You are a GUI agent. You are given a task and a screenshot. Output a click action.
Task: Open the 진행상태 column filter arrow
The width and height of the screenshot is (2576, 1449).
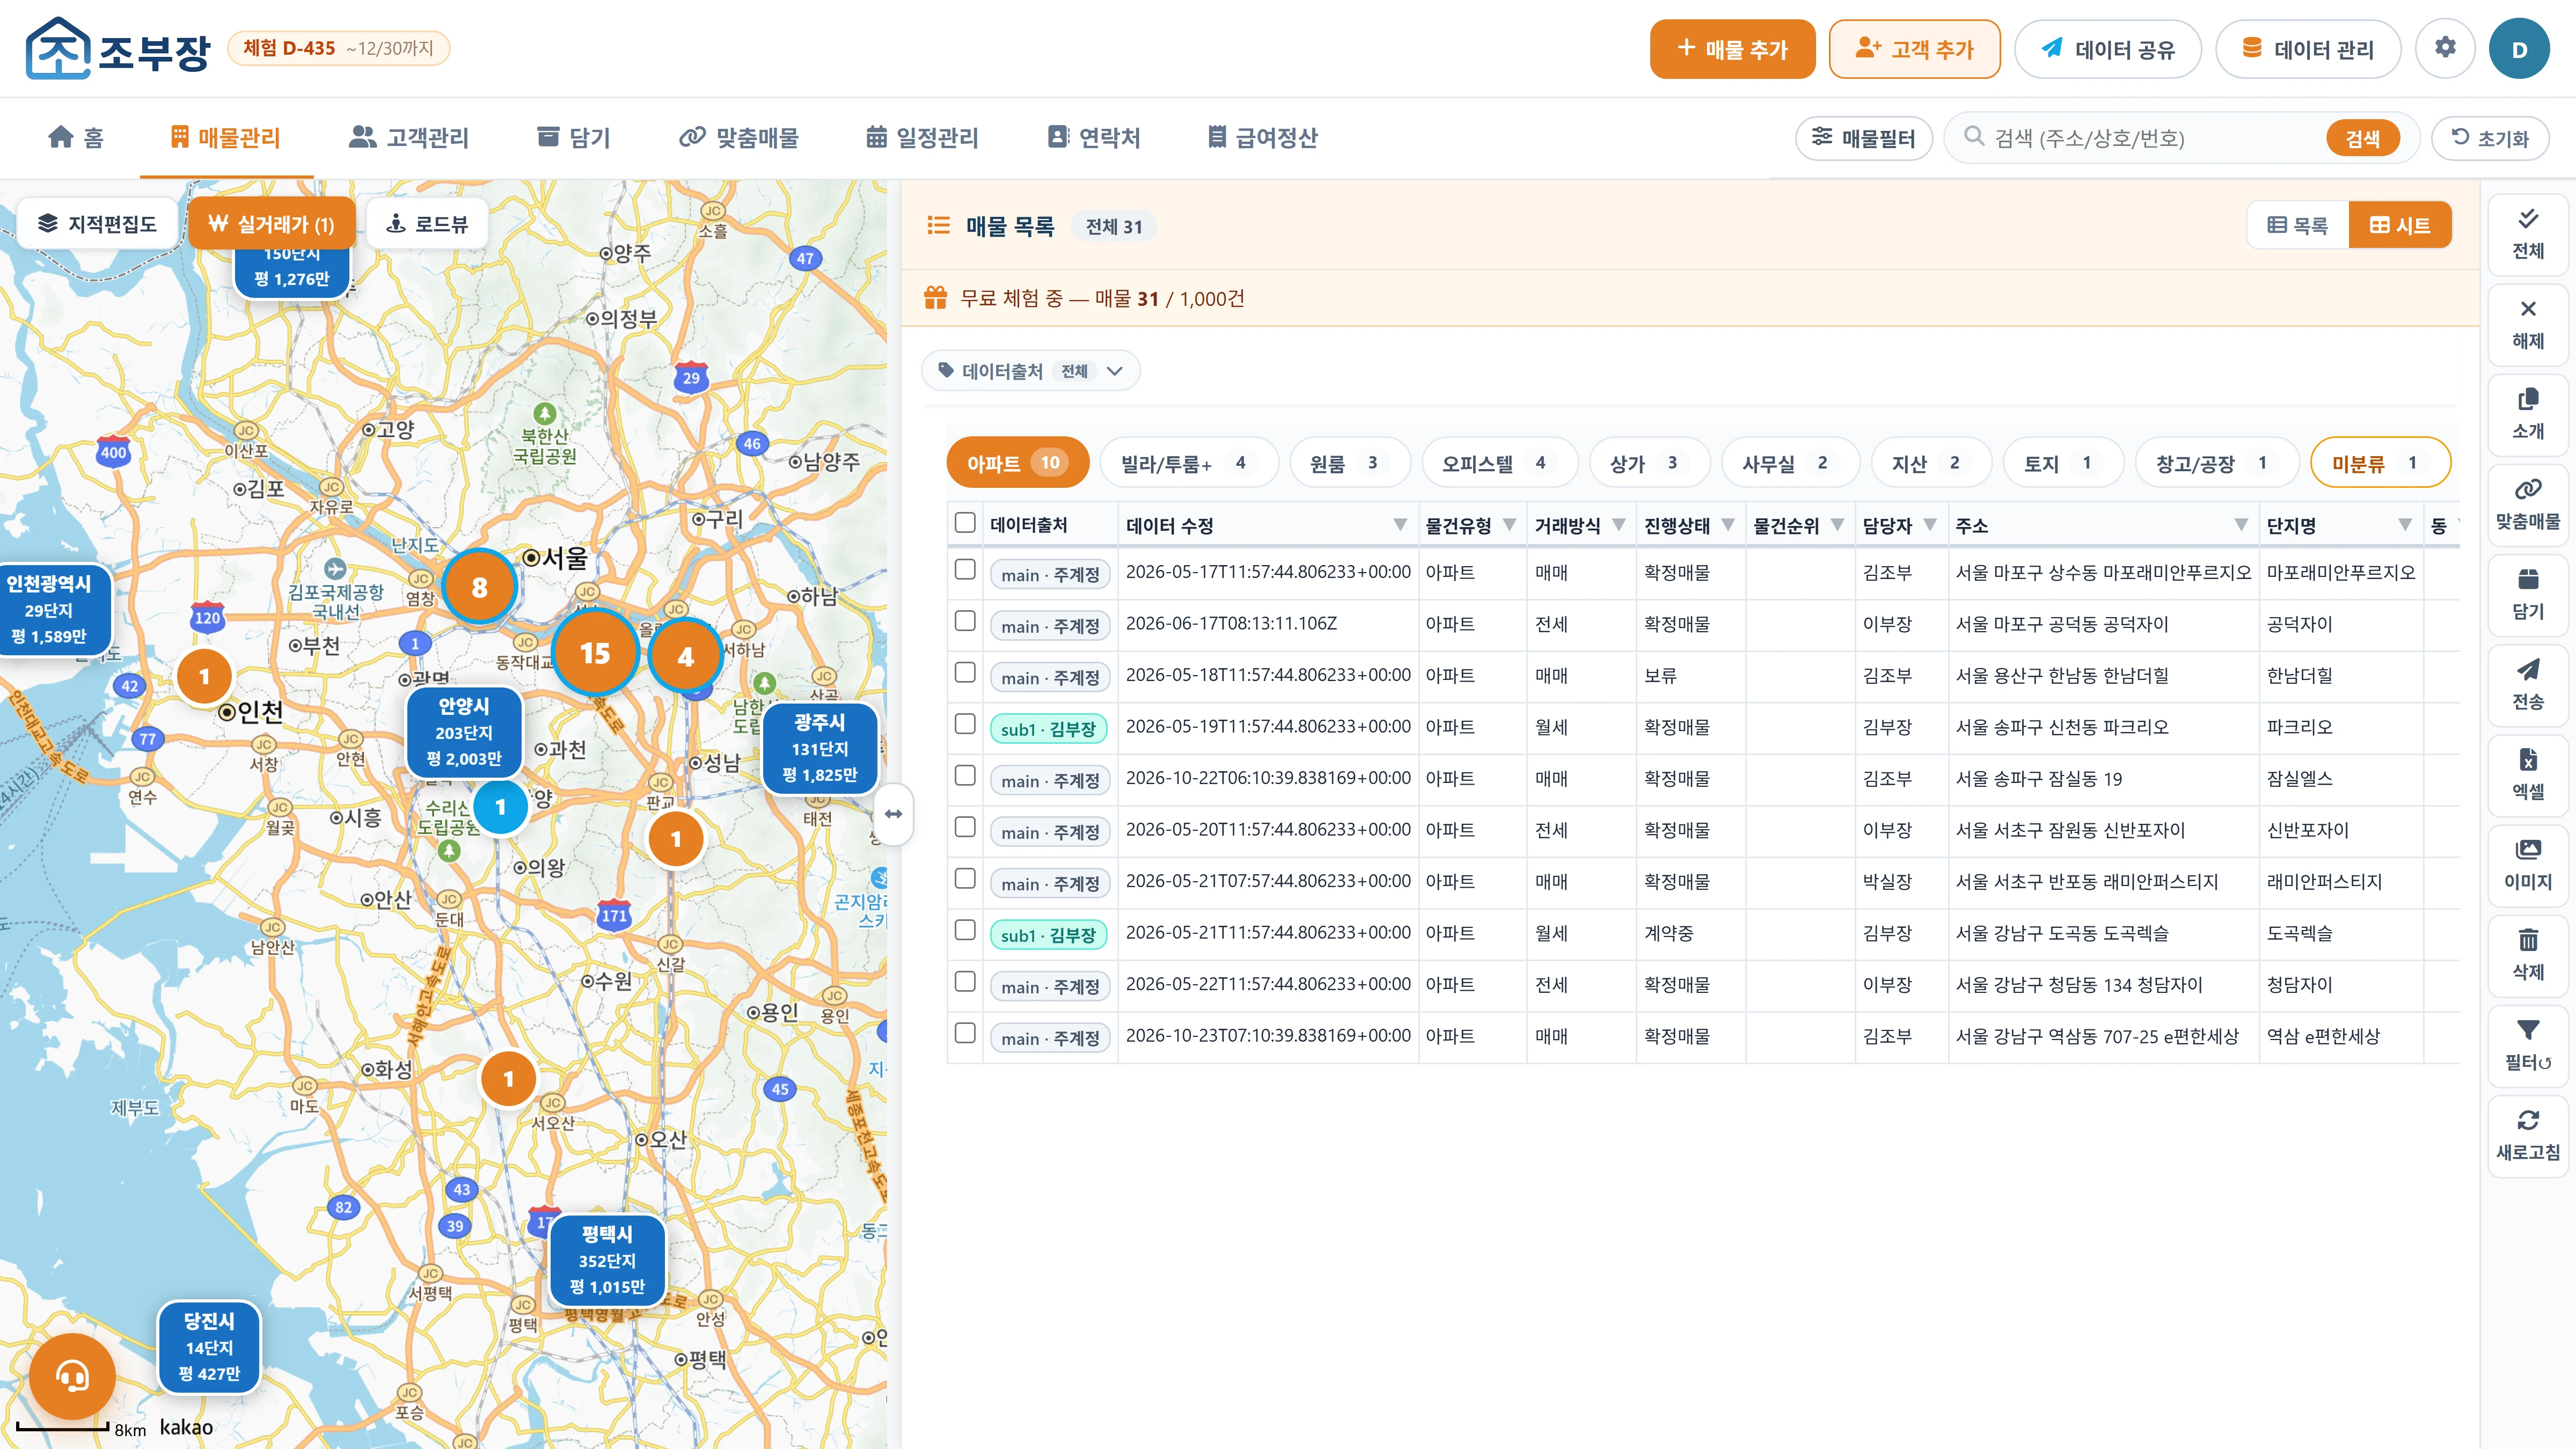pyautogui.click(x=1728, y=525)
